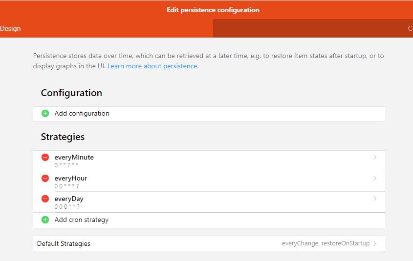Open the everyHour strategy entry

click(x=209, y=181)
